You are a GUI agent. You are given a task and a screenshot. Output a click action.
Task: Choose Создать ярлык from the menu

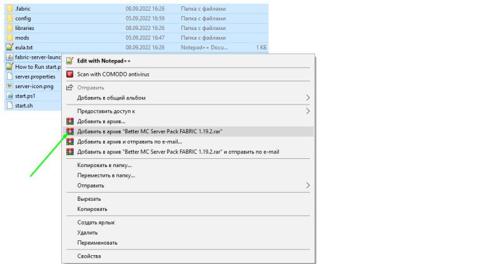(96, 222)
